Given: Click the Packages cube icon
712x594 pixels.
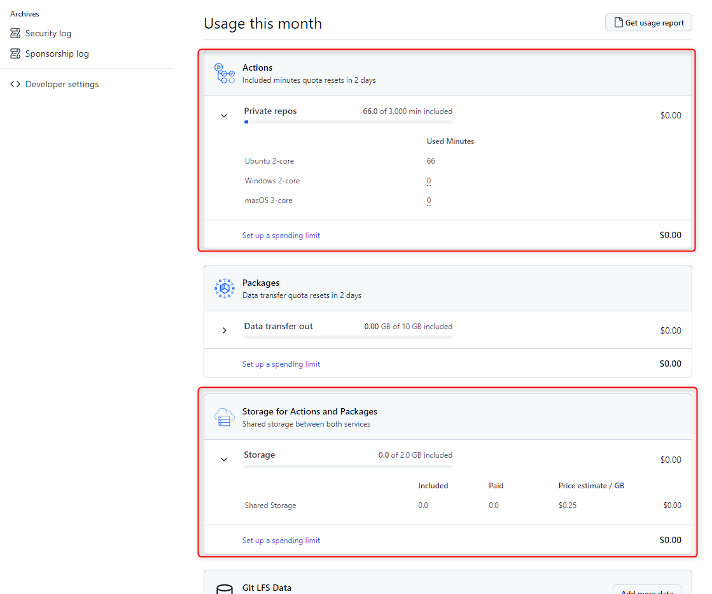Looking at the screenshot, I should [224, 288].
